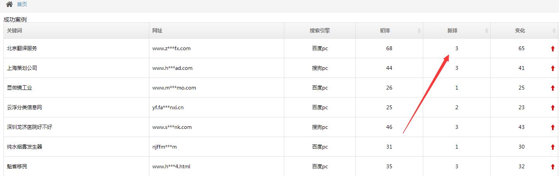Sort table by 初排 column arrows
The image size is (559, 176).
(x=419, y=31)
